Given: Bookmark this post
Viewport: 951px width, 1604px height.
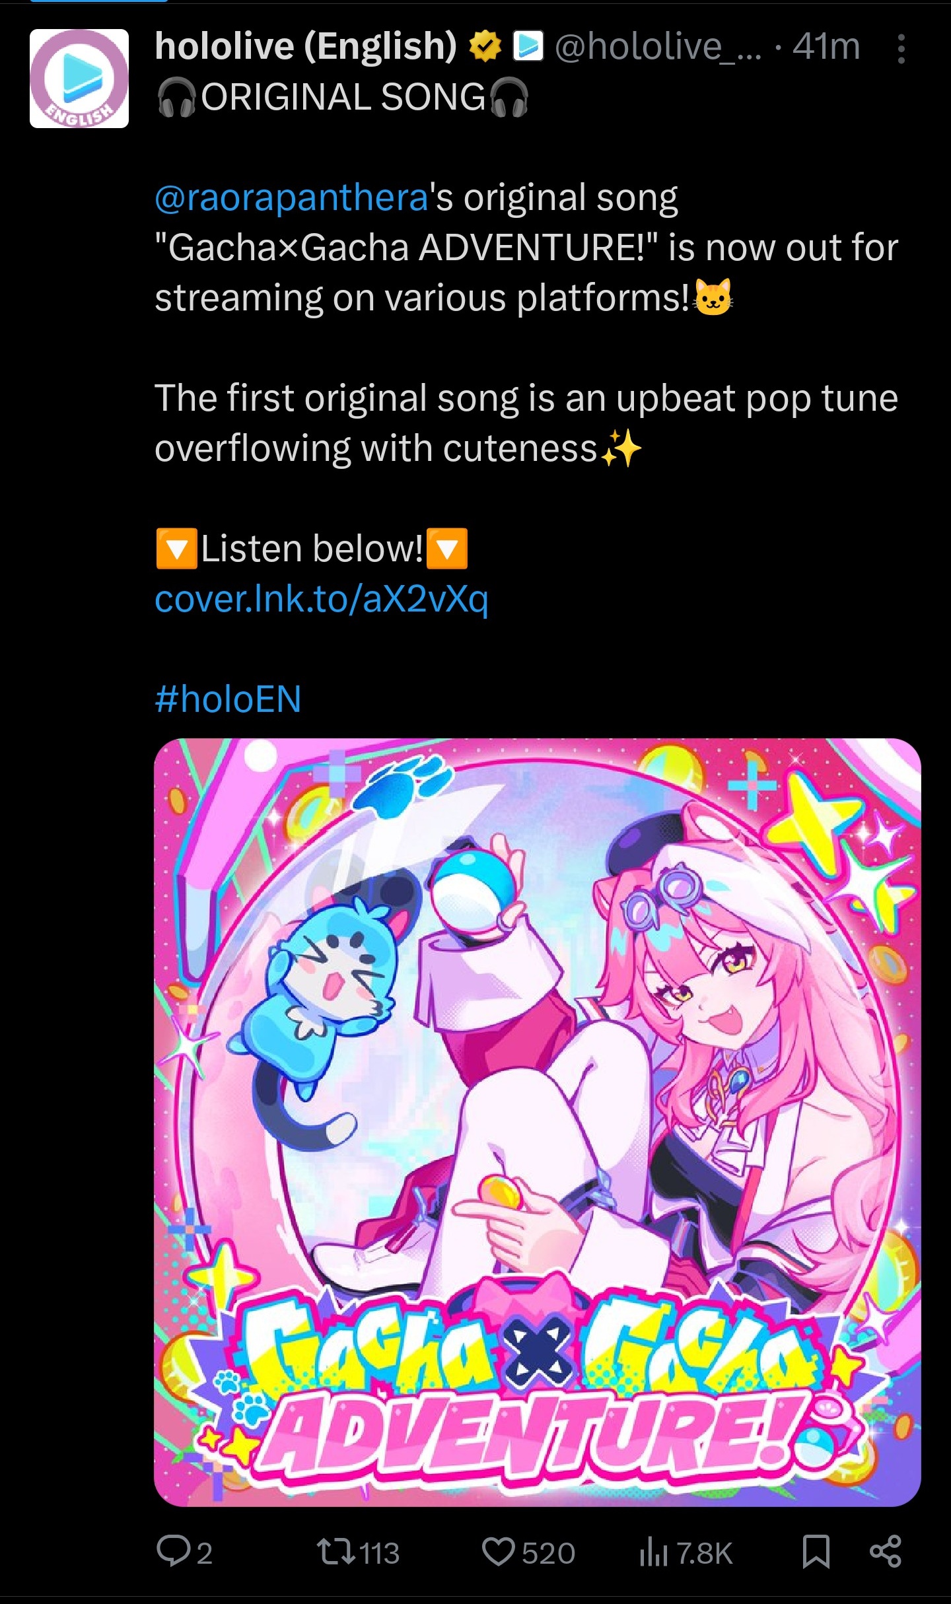Looking at the screenshot, I should 816,1551.
